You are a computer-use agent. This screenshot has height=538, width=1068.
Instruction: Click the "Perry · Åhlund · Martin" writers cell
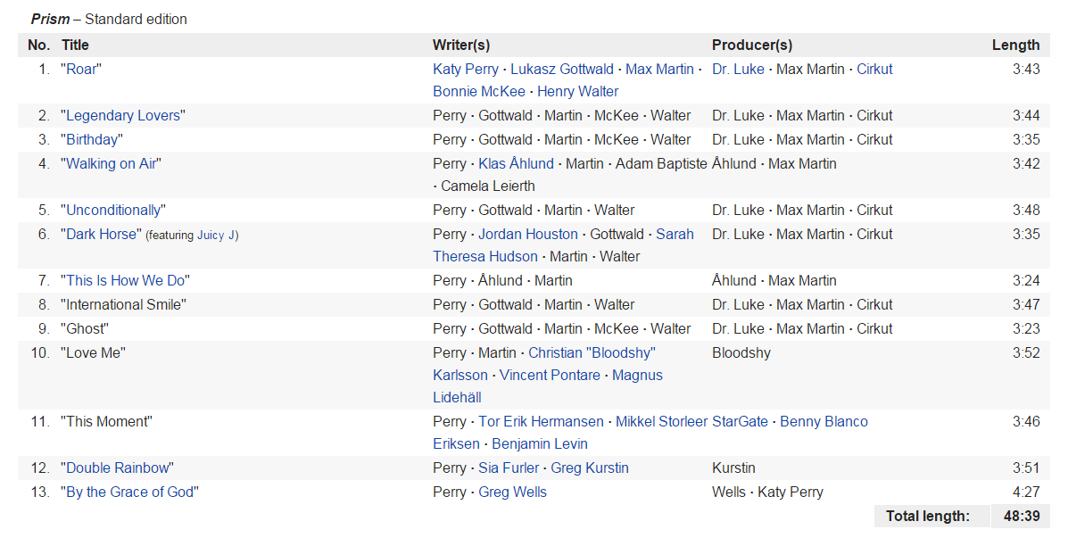(x=502, y=280)
